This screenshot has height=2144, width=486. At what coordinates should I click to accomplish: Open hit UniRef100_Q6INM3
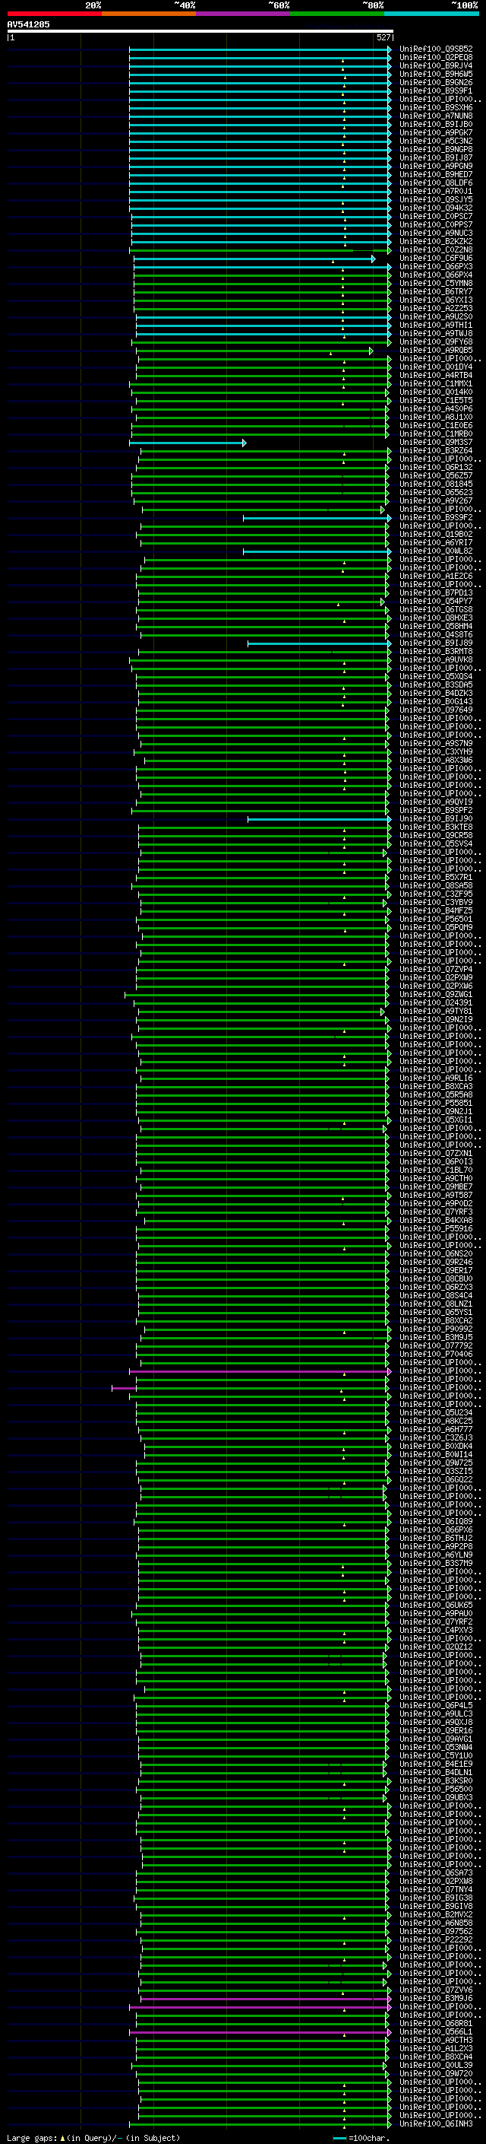[x=436, y=2124]
